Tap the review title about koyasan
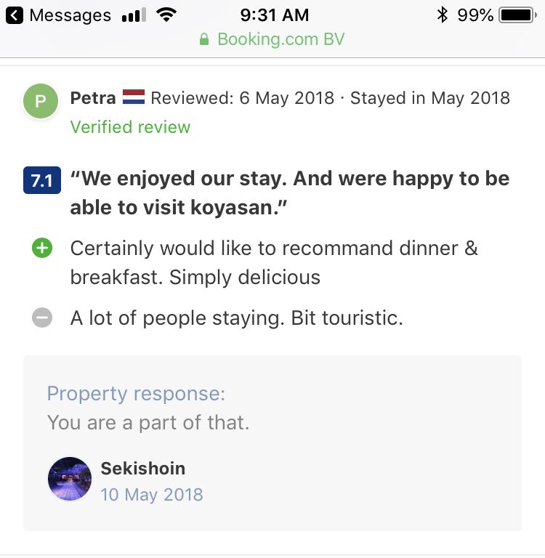 [x=290, y=193]
